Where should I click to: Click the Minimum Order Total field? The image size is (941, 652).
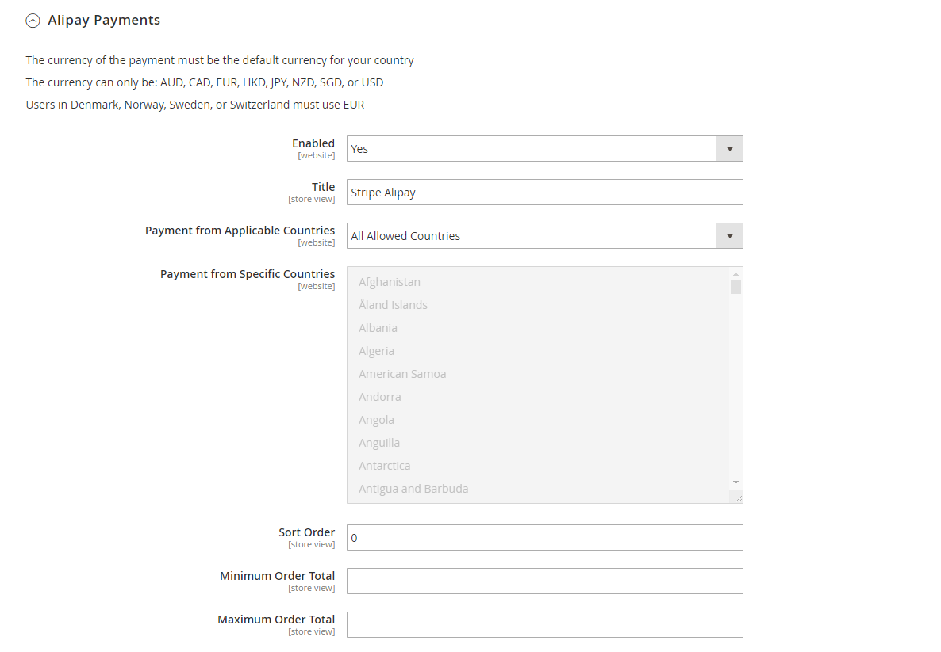coord(544,581)
